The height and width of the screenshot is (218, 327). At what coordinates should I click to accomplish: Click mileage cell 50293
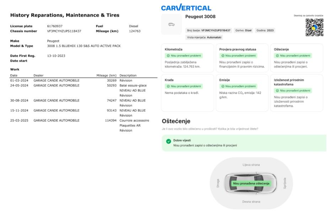(x=112, y=85)
